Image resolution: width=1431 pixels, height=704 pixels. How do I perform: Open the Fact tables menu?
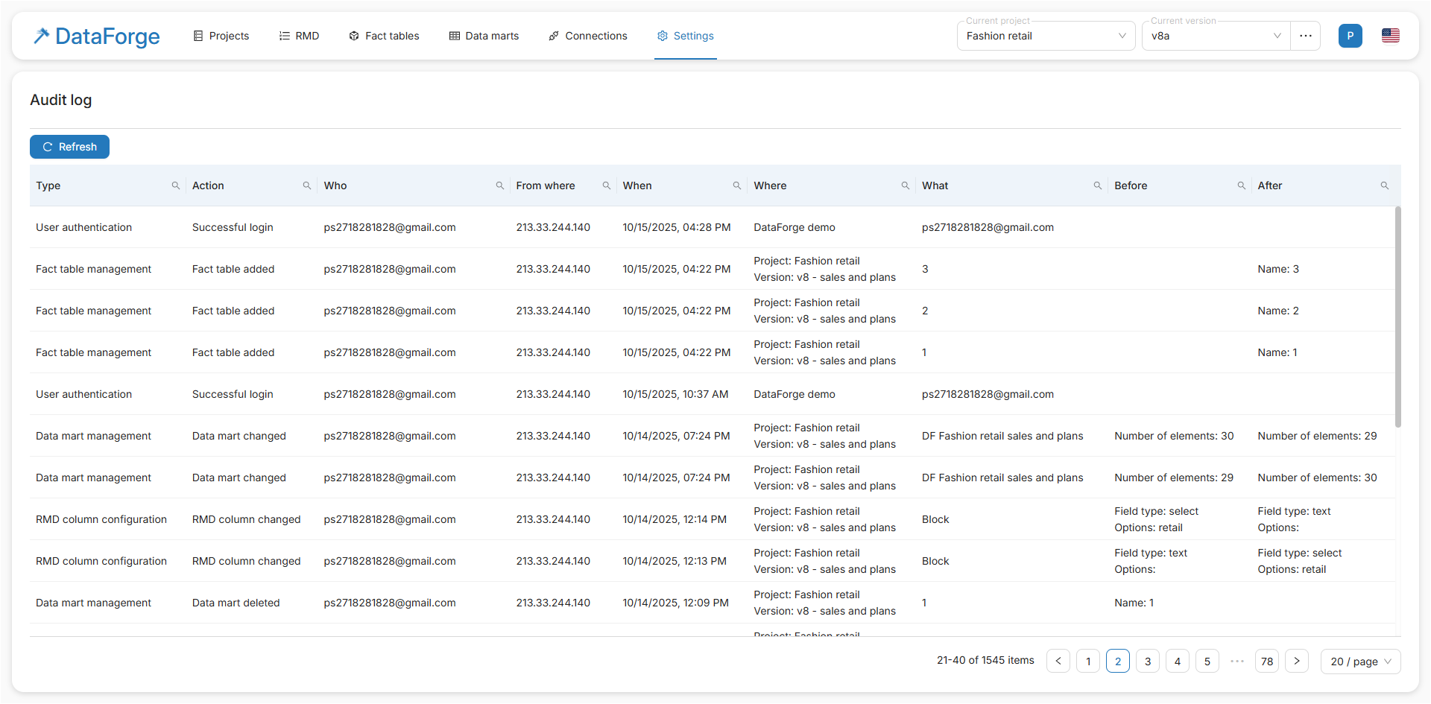click(384, 36)
